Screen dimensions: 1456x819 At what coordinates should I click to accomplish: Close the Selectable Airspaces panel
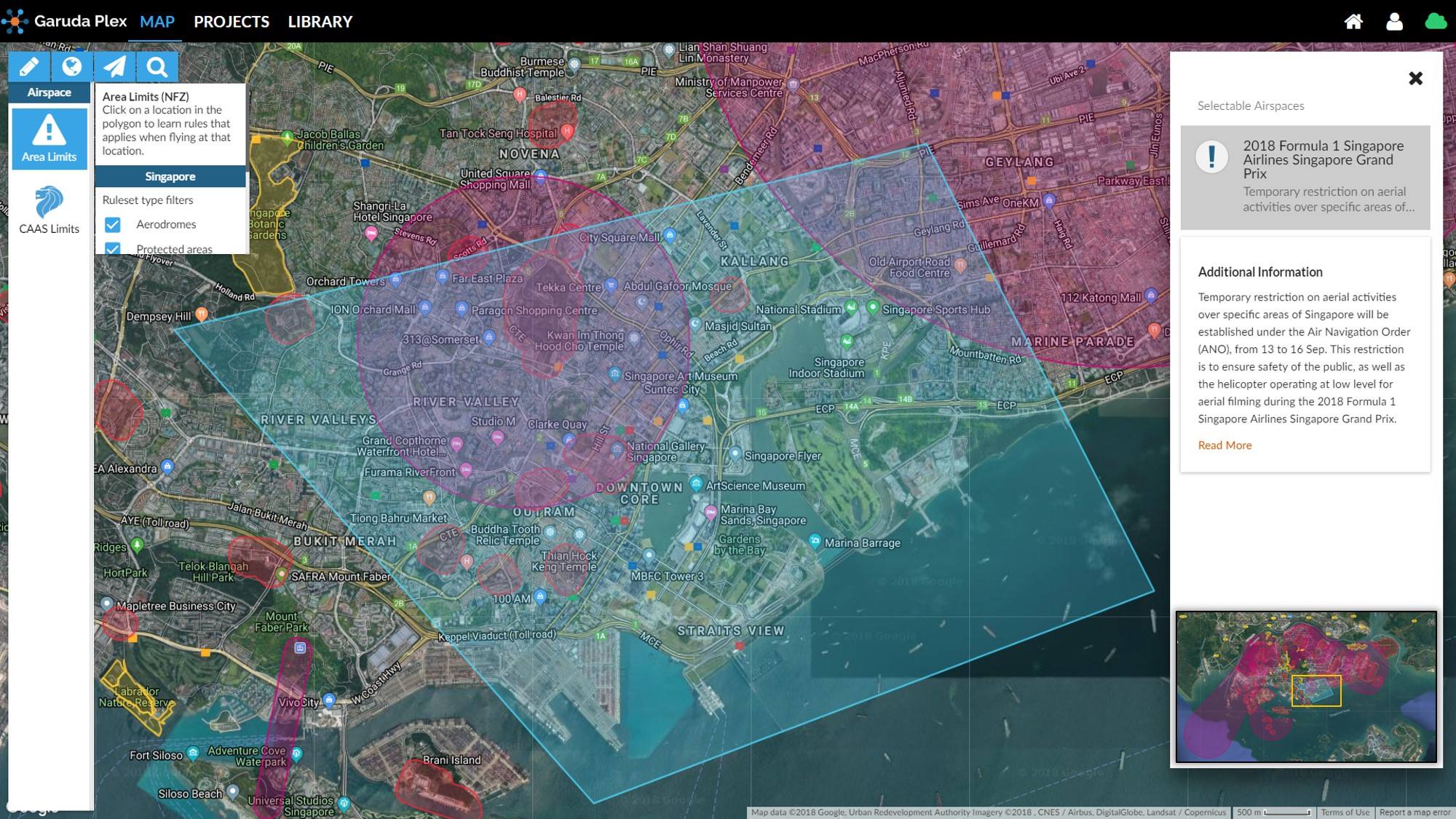pos(1415,78)
